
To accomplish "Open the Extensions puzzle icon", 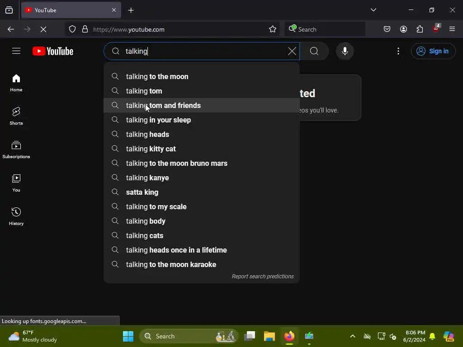I will [420, 29].
